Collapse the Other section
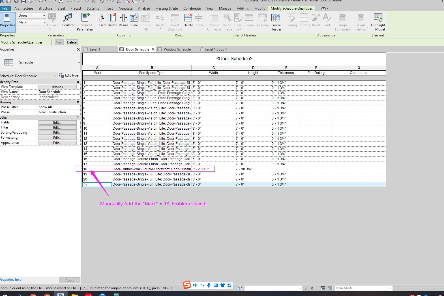This screenshot has height=296, width=444. click(x=78, y=117)
